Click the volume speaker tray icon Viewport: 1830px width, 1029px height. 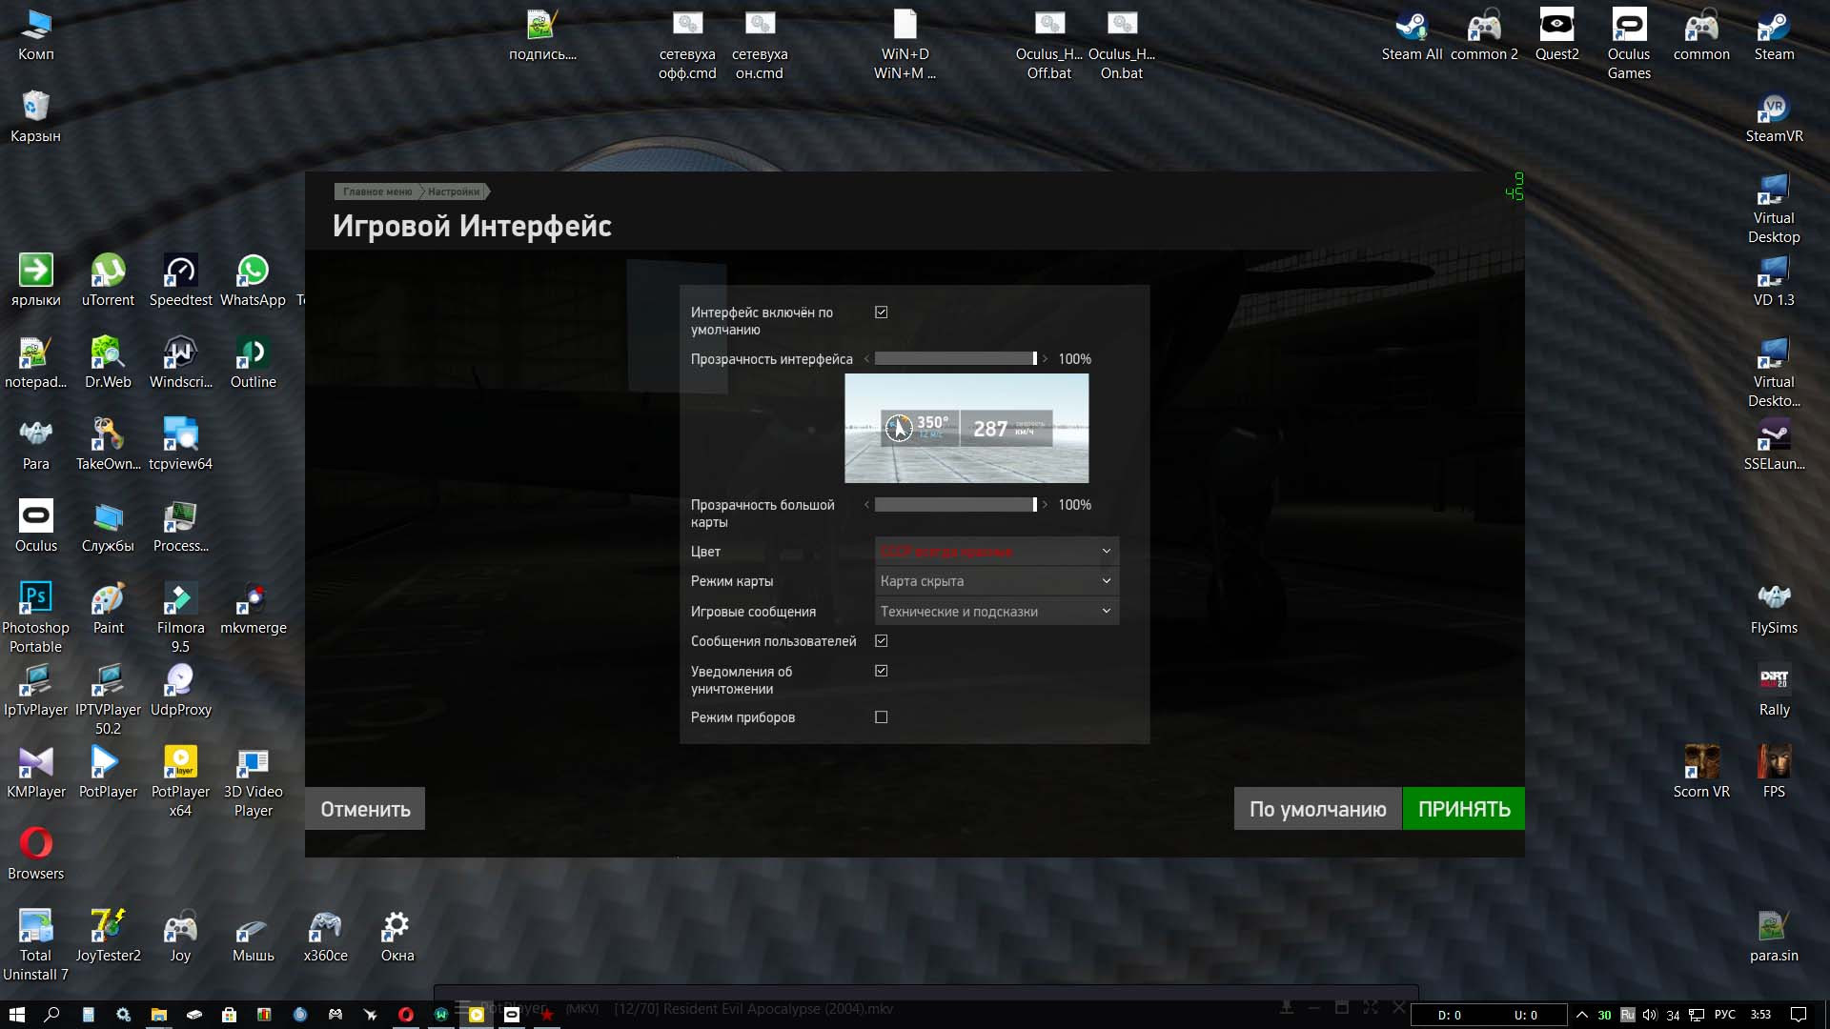[1650, 1015]
